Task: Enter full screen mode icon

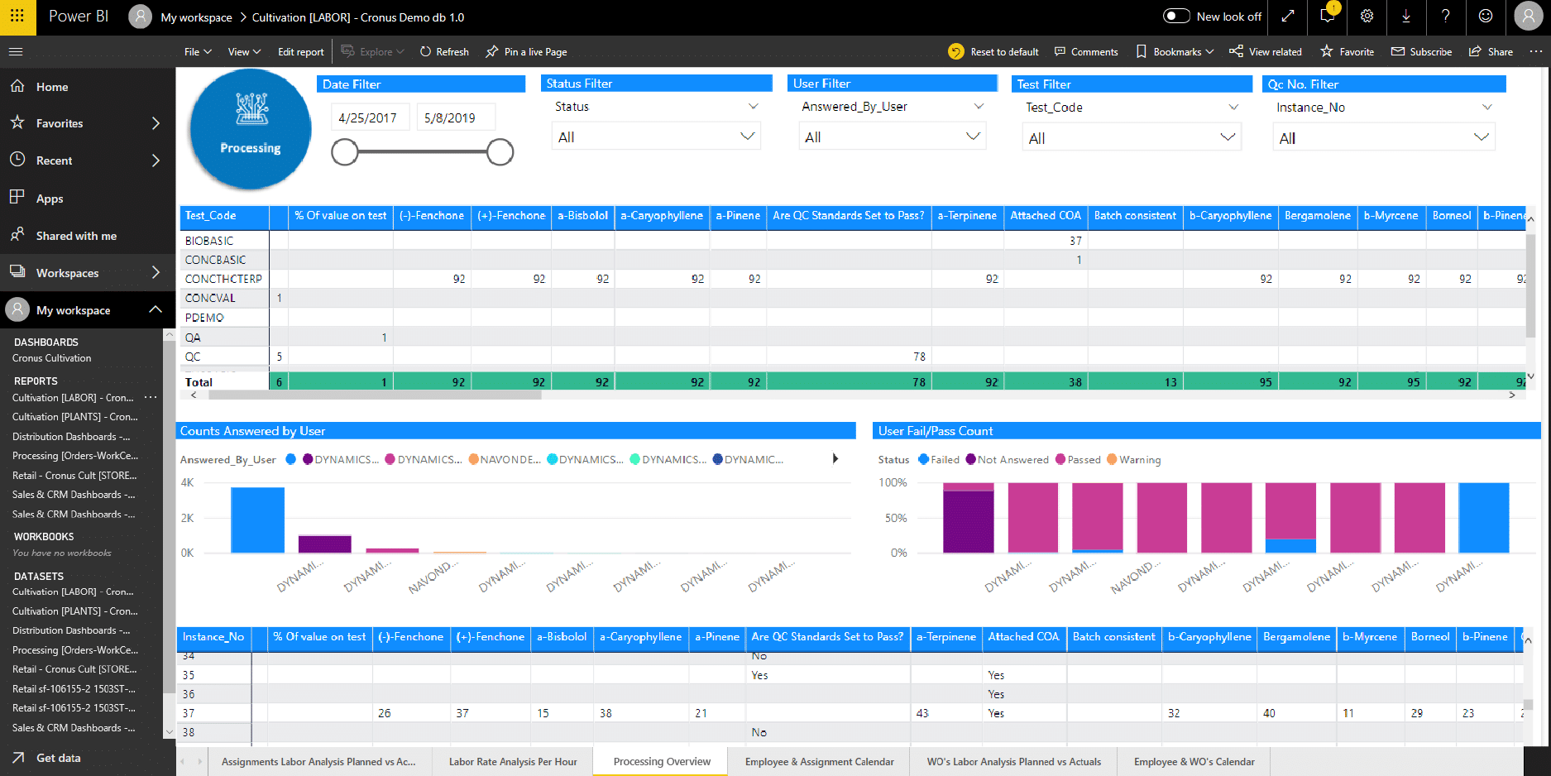Action: point(1288,17)
